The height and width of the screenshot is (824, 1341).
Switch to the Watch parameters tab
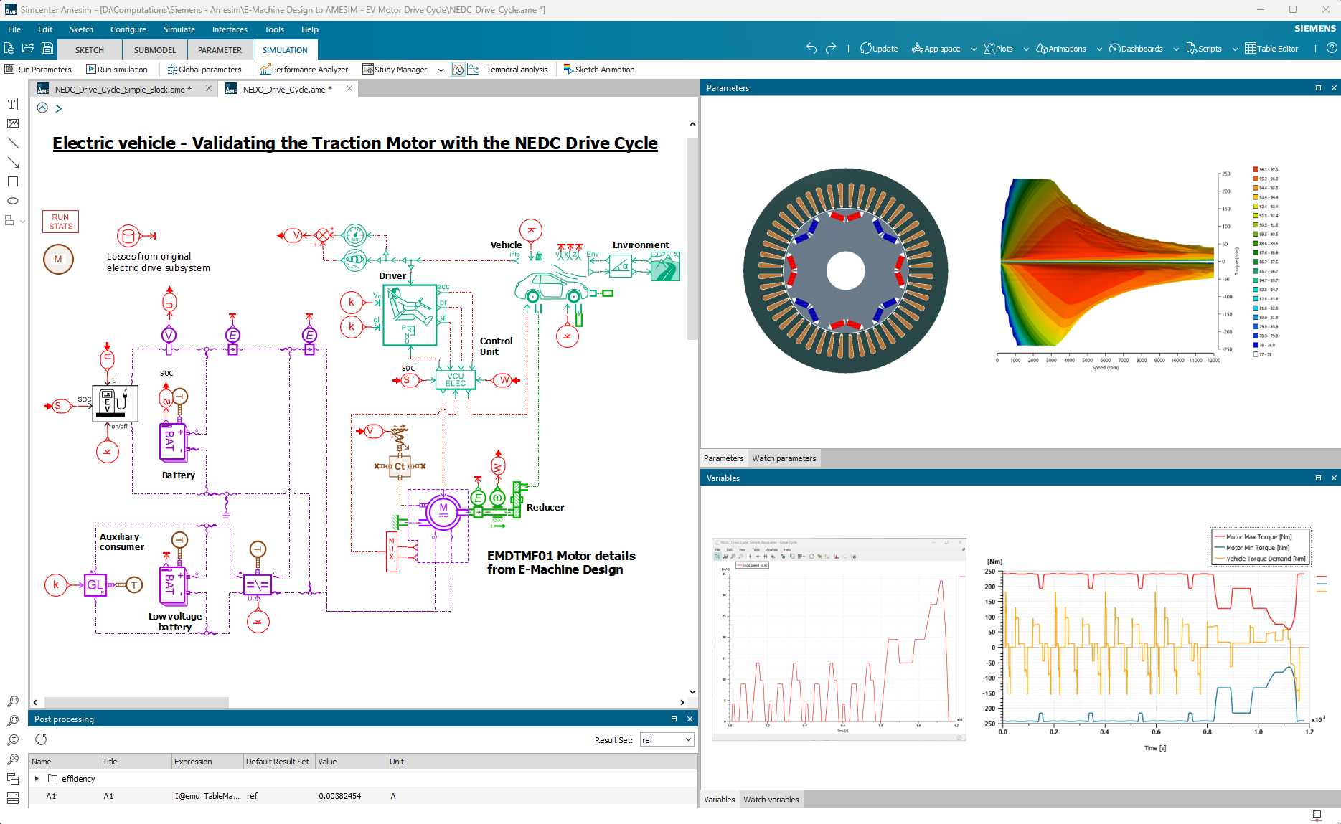click(784, 458)
